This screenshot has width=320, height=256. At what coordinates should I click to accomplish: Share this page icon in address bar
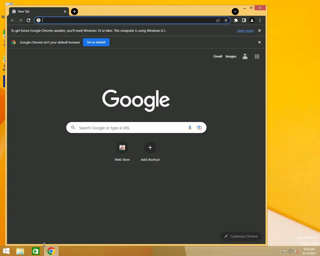coord(218,20)
